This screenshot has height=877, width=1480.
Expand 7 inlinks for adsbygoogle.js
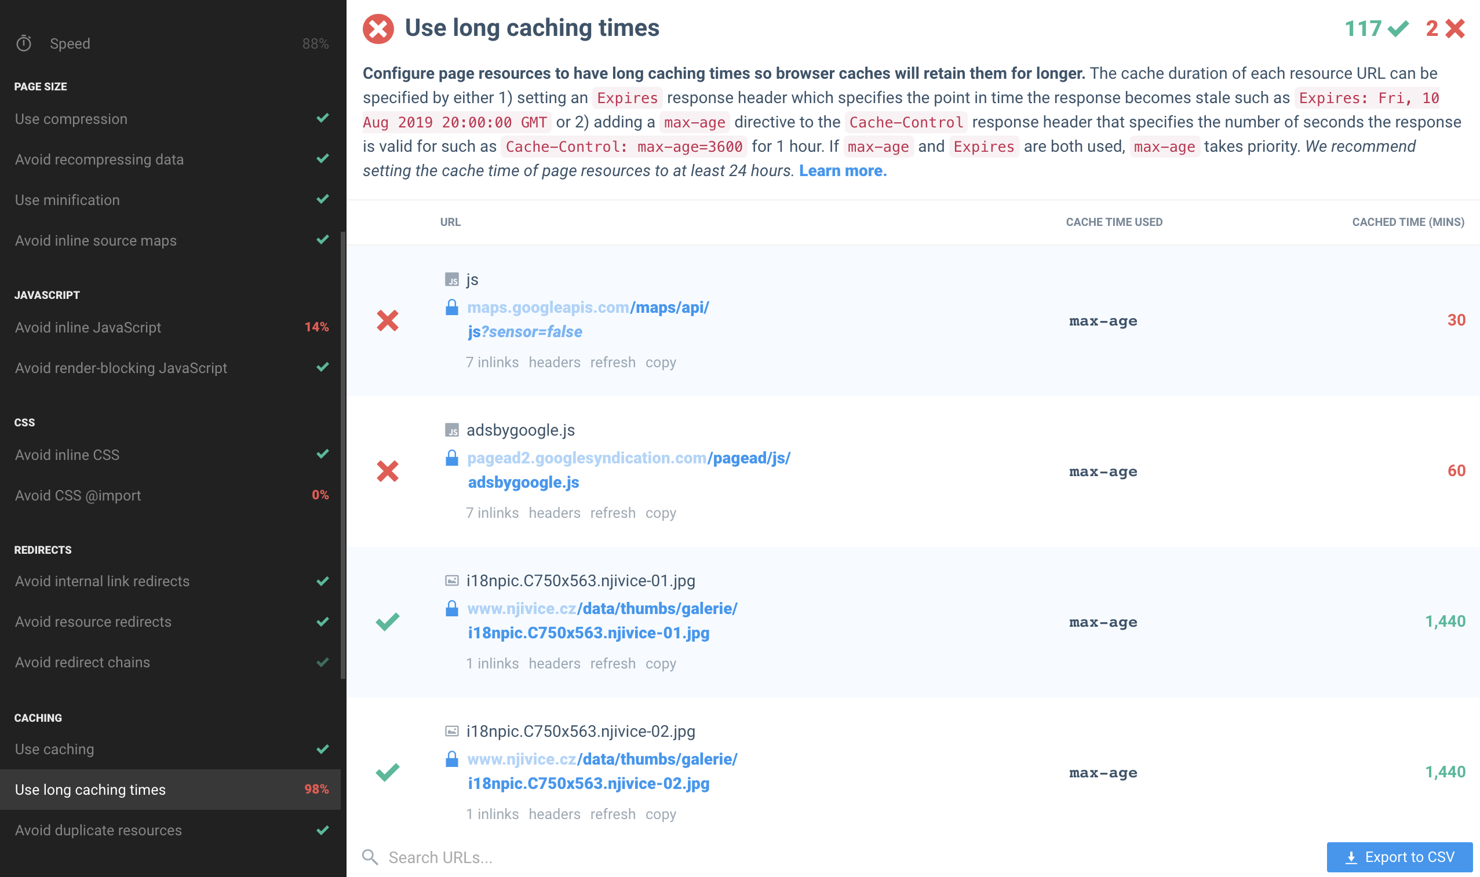coord(492,513)
